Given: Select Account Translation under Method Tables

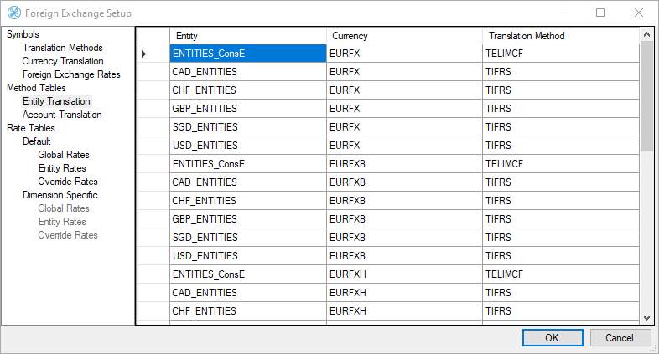Looking at the screenshot, I should coord(62,115).
